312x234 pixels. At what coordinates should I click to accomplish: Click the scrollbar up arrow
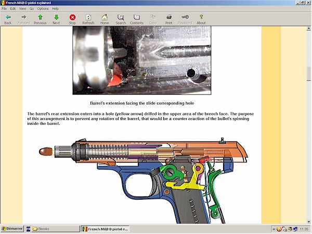308,29
